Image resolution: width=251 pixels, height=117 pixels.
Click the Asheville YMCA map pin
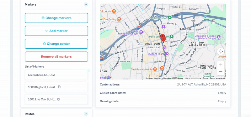[170, 17]
